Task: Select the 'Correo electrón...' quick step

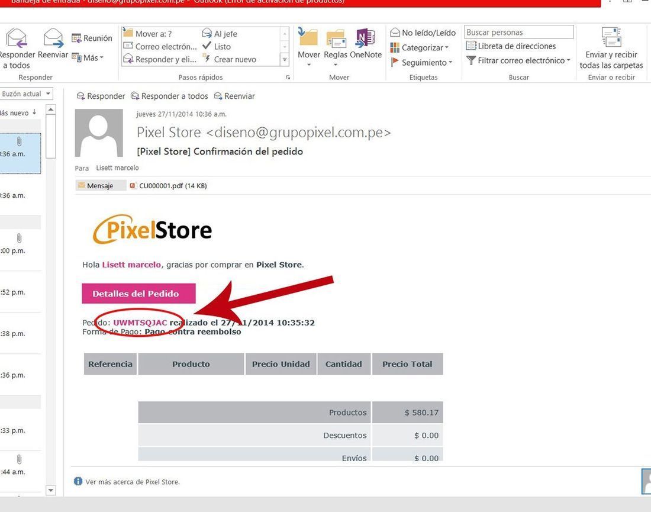Action: [160, 47]
